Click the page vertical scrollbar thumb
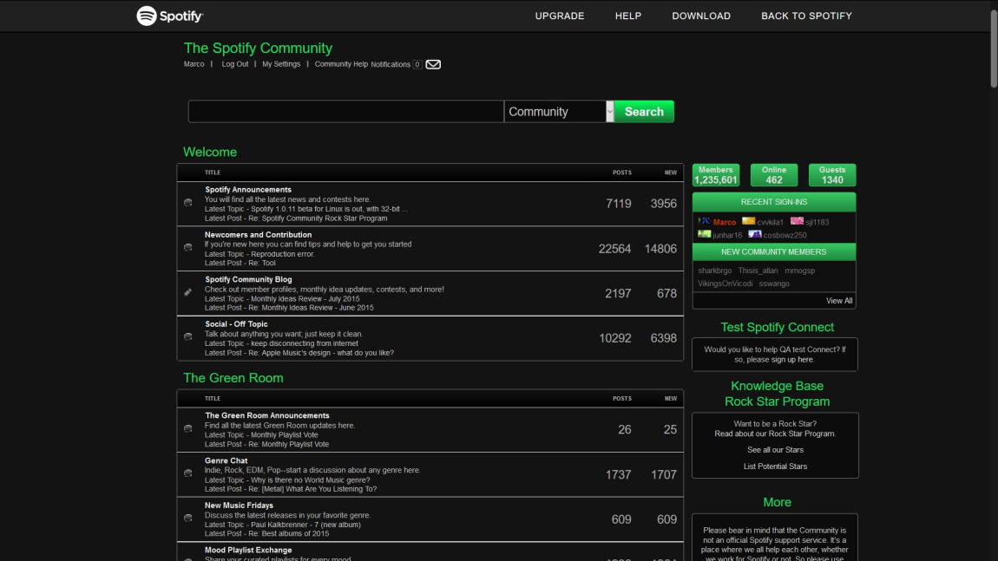Screen dimensions: 998x561 (994, 48)
